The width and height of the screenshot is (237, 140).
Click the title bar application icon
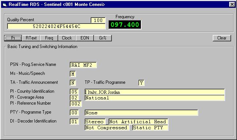click(5, 5)
